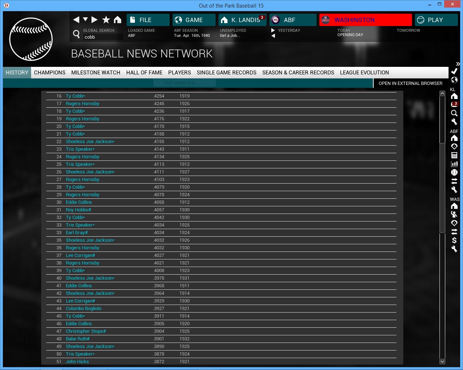Image resolution: width=463 pixels, height=370 pixels.
Task: Click the WAS player roster icon
Action: [x=454, y=214]
